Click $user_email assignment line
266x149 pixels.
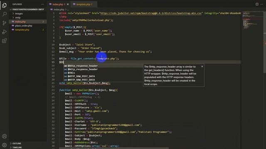tap(90, 34)
